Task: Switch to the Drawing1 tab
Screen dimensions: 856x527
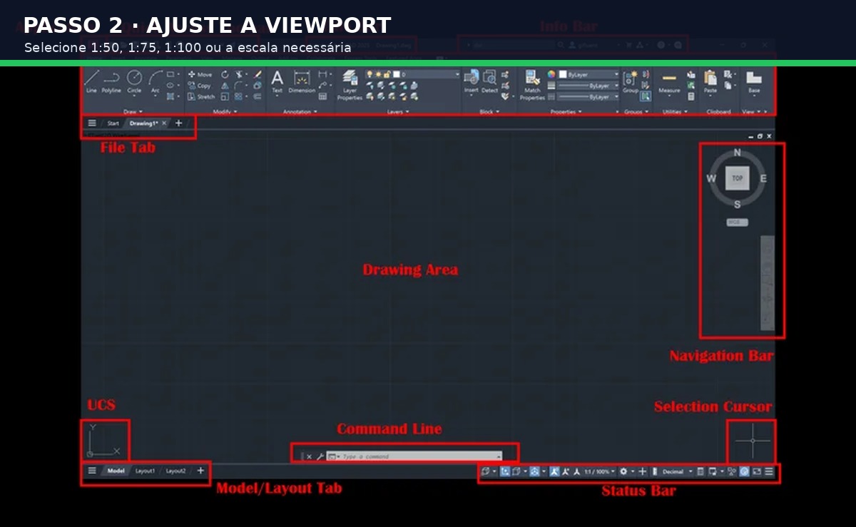Action: tap(143, 123)
